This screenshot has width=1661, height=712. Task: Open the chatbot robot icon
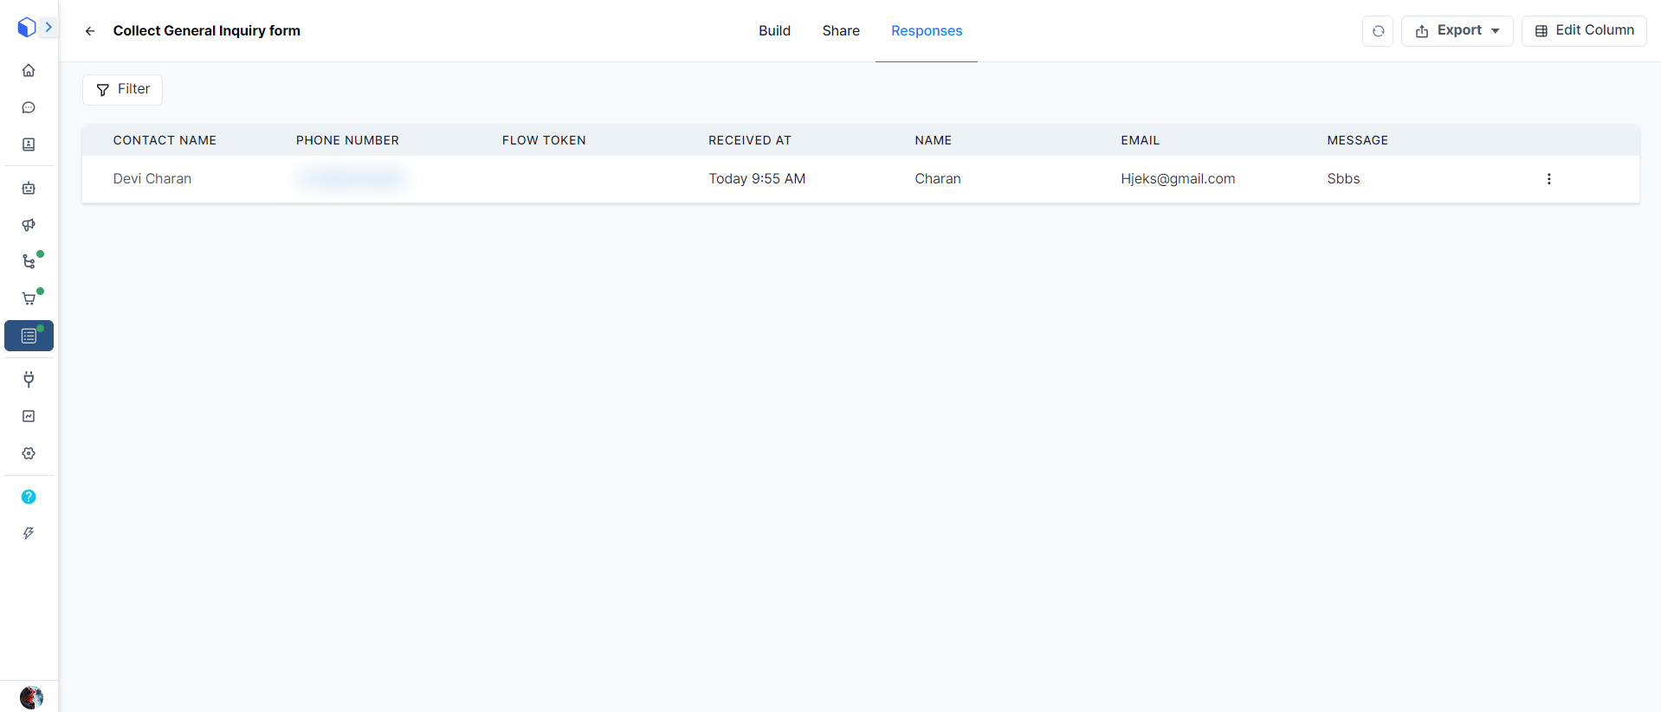pos(29,188)
